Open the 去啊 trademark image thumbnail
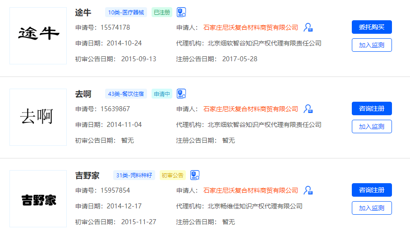The width and height of the screenshot is (410, 239). pos(38,117)
